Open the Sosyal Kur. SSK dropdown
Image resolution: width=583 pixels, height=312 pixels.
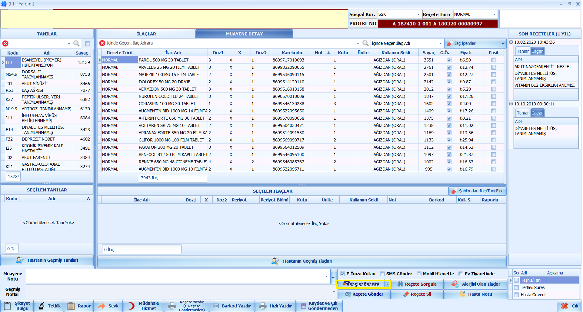point(418,15)
